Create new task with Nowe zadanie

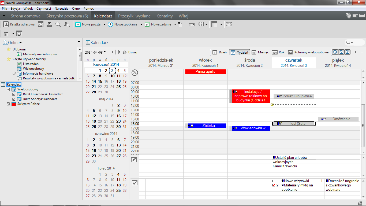158,24
